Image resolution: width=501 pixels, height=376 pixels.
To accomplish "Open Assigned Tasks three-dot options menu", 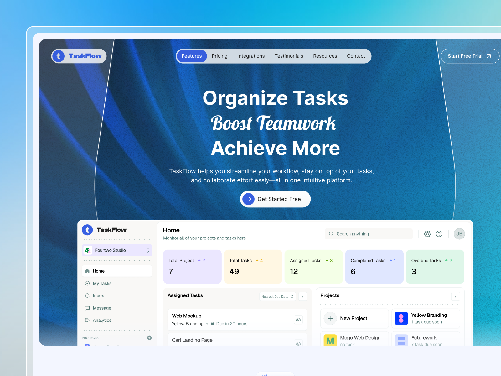I will [x=302, y=296].
